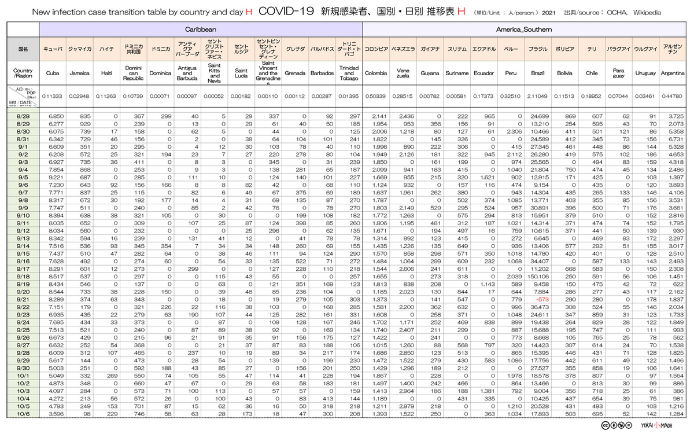The width and height of the screenshot is (694, 434).
Task: Select the 'Barbados' column header
Action: pyautogui.click(x=322, y=74)
